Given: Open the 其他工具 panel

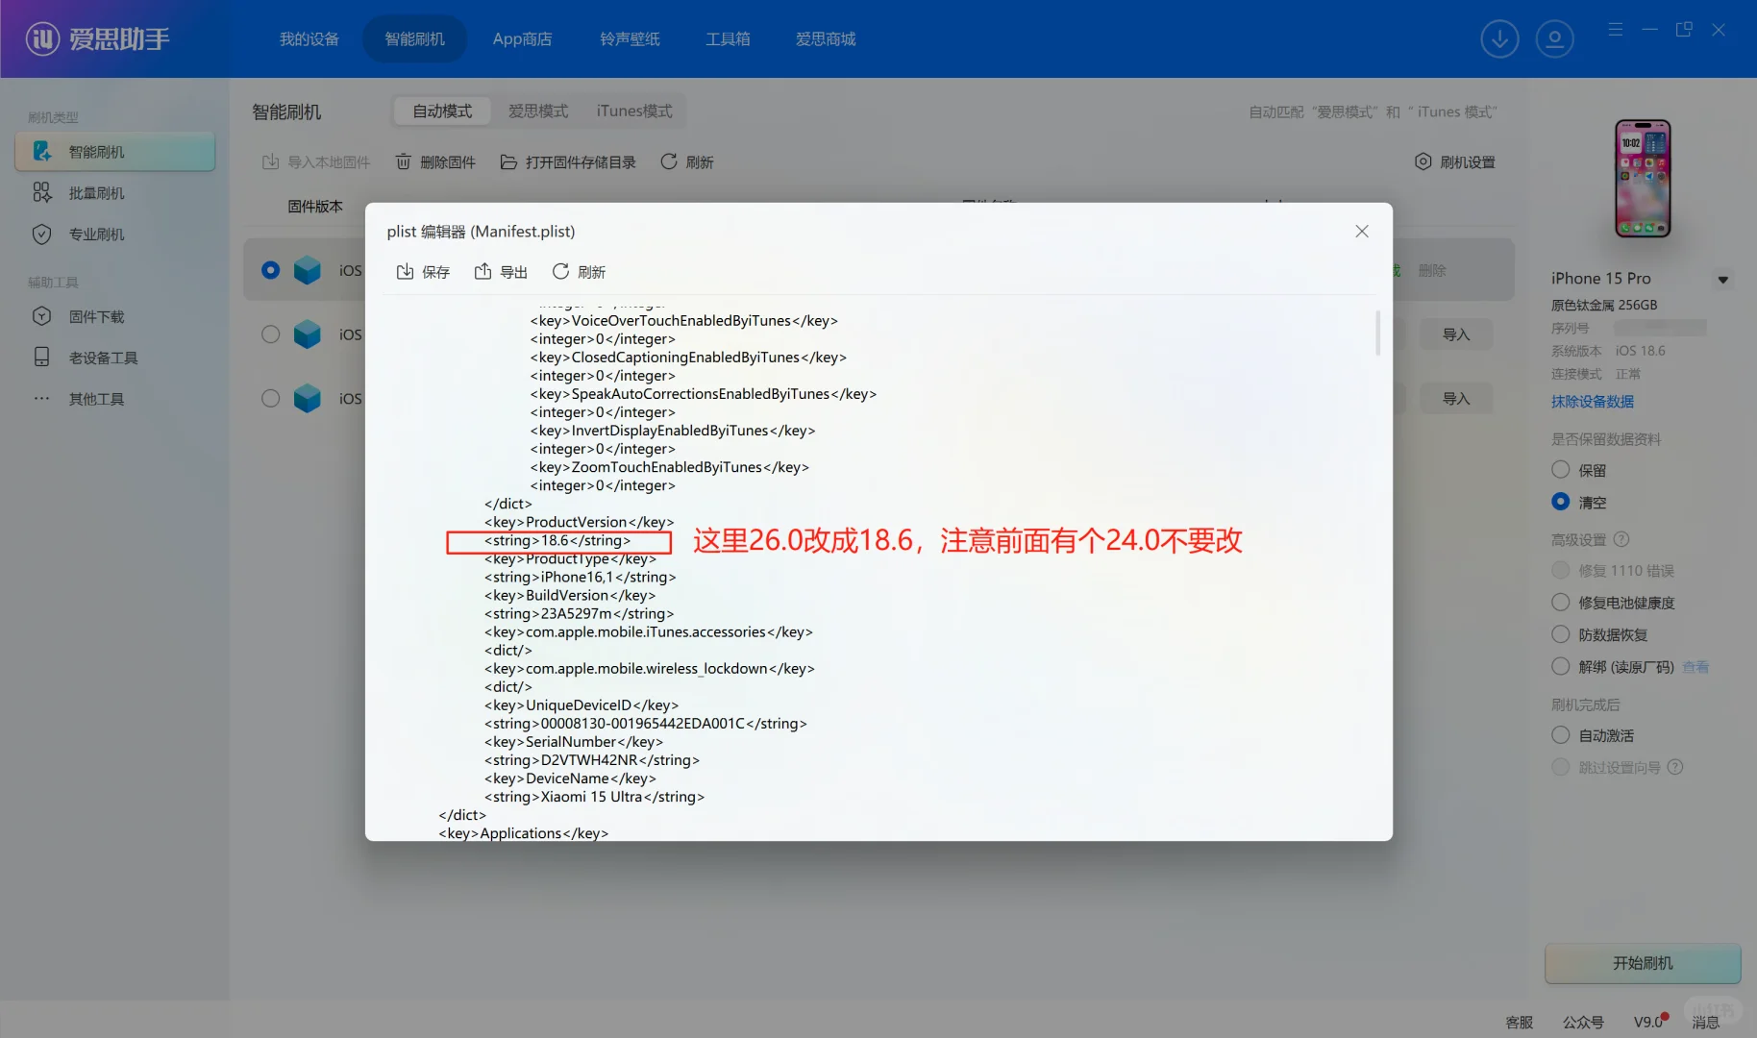Looking at the screenshot, I should [x=96, y=398].
